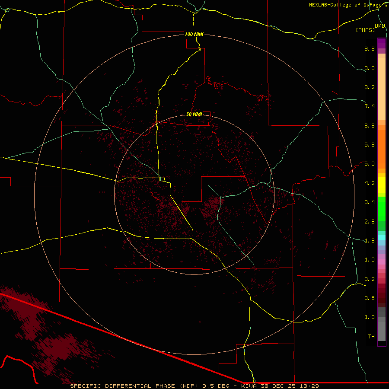The image size is (389, 389).
Task: Pick the orange segment of the color bar
Action: (382, 149)
